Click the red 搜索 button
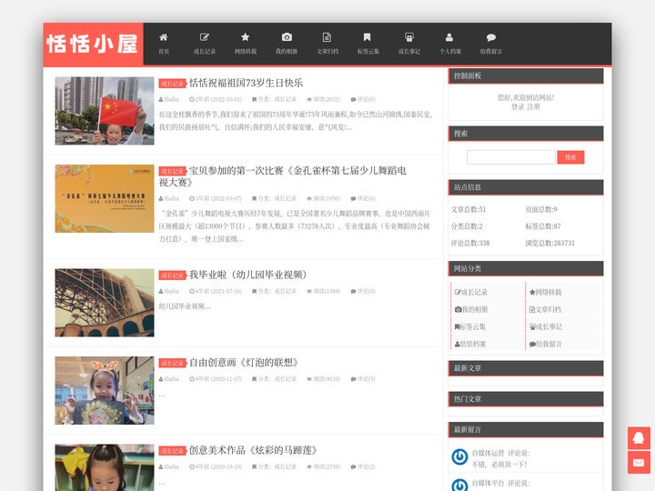The width and height of the screenshot is (655, 491). tap(570, 157)
